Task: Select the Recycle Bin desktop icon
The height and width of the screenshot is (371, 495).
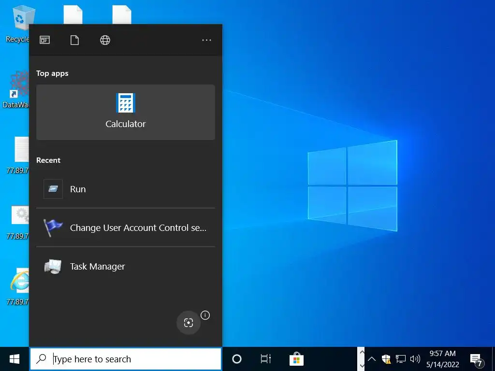Action: (x=18, y=24)
